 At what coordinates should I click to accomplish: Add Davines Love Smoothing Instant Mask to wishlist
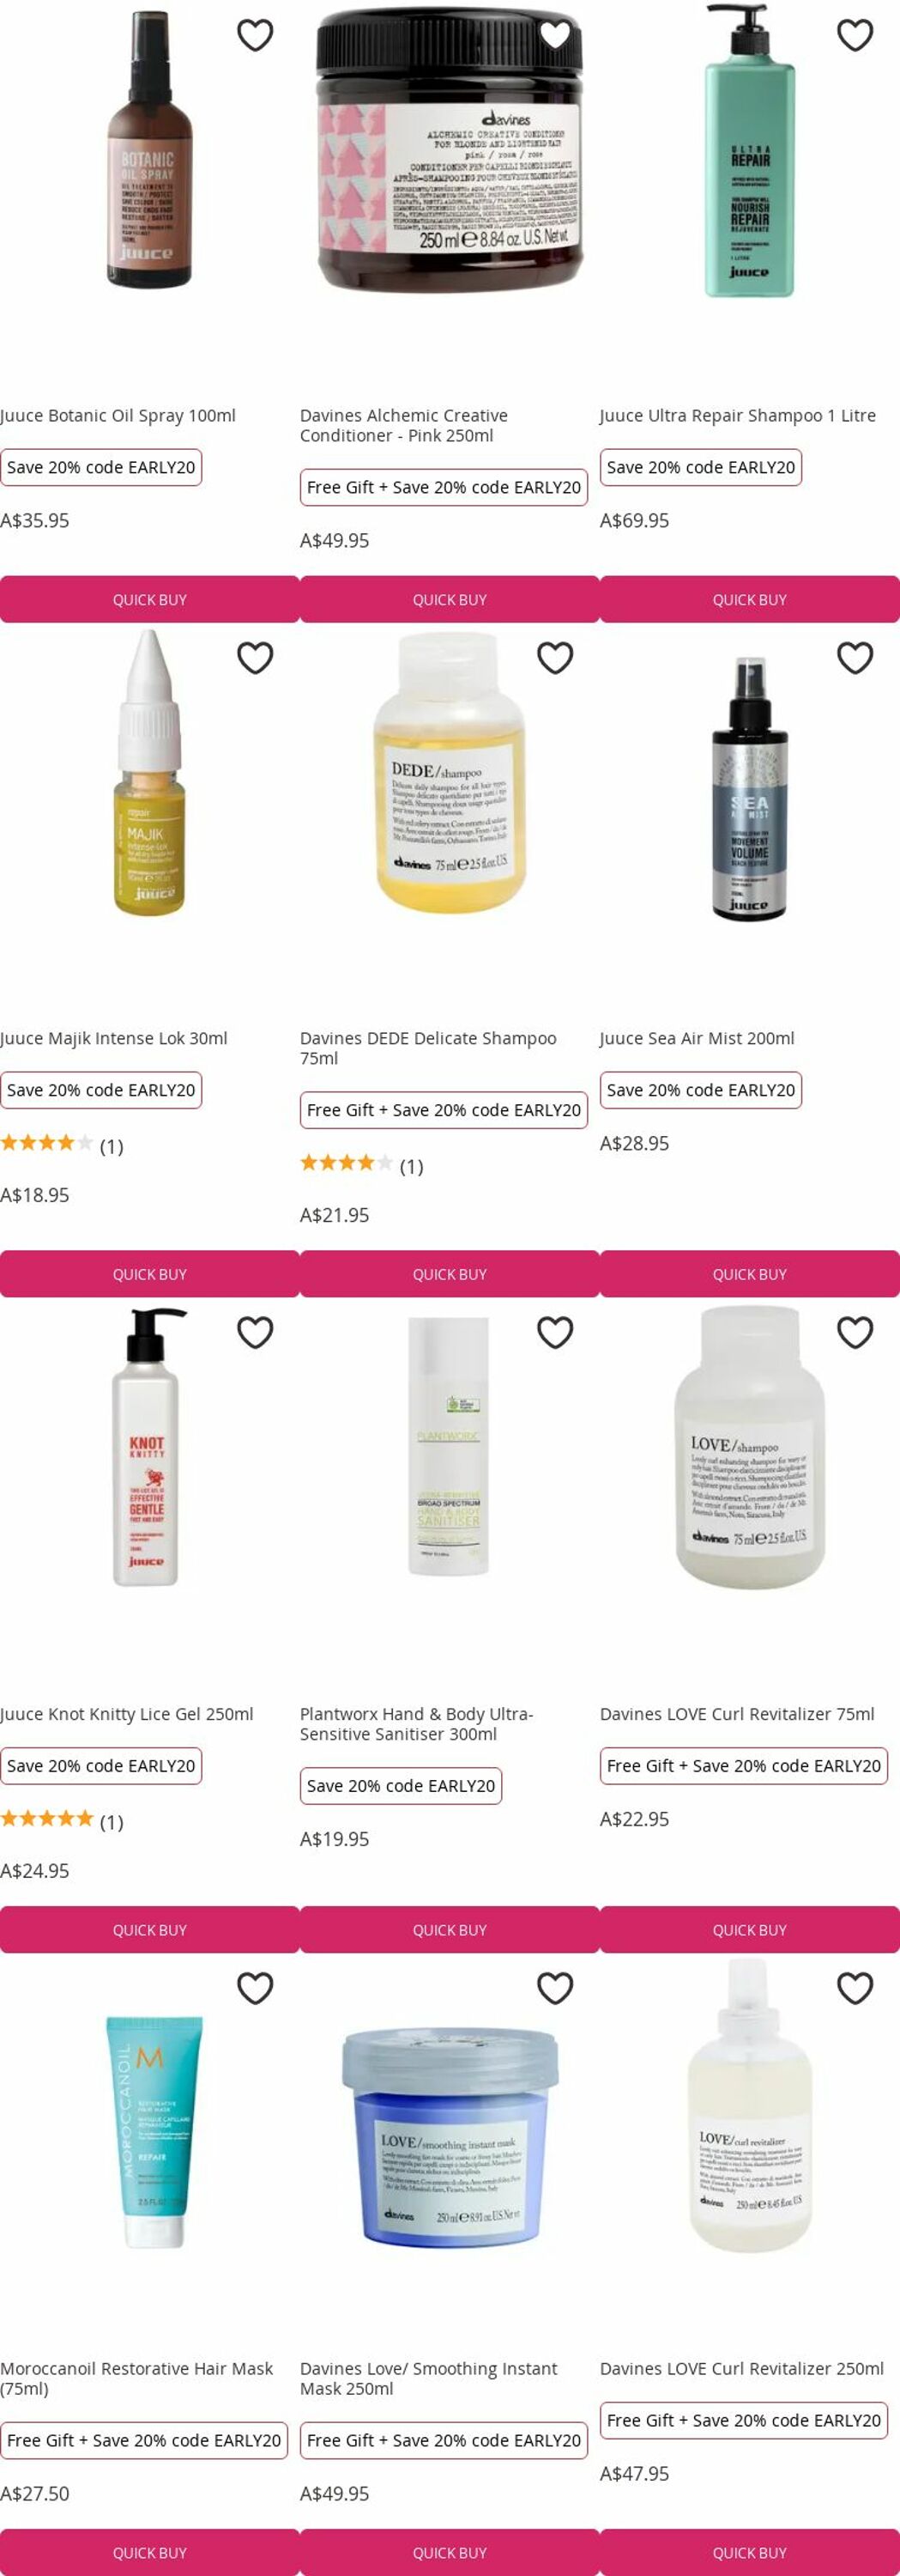pos(554,1988)
